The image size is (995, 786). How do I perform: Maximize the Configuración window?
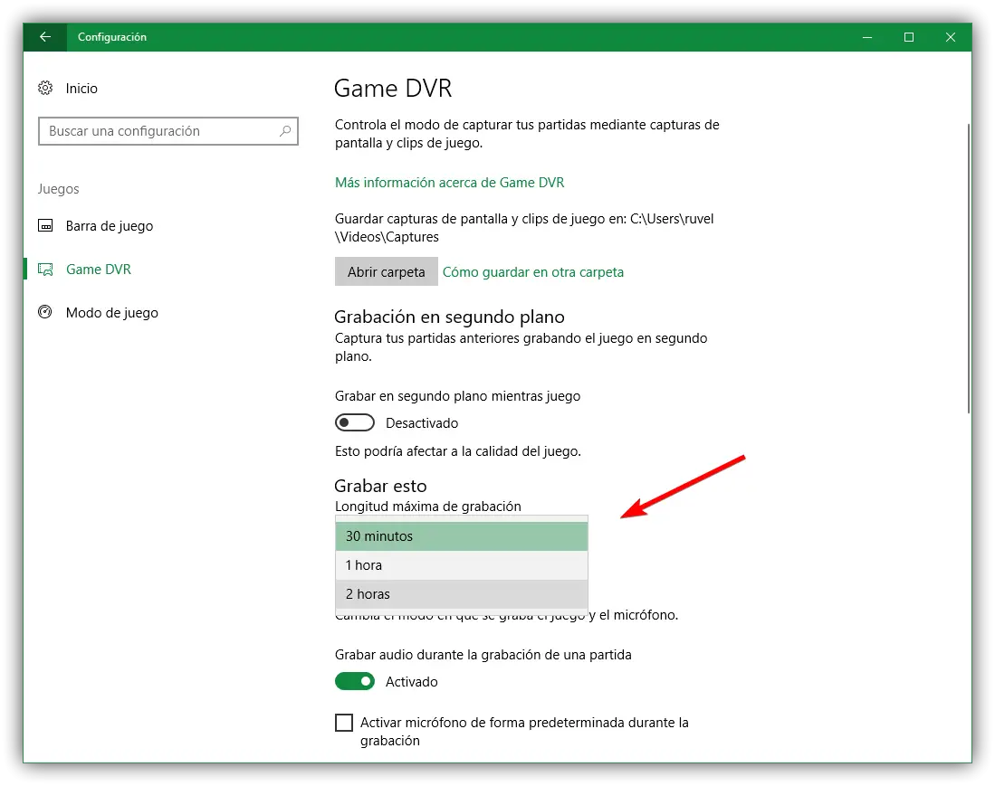(x=909, y=37)
